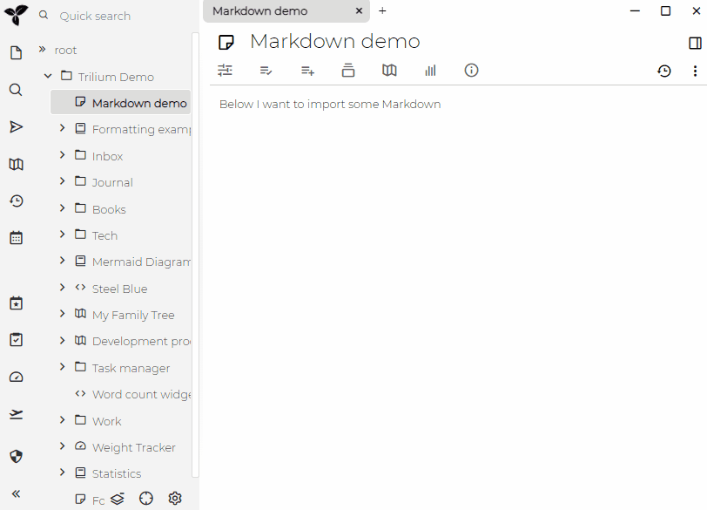Add a new tab with plus button
Screen dimensions: 707x510
click(x=382, y=11)
